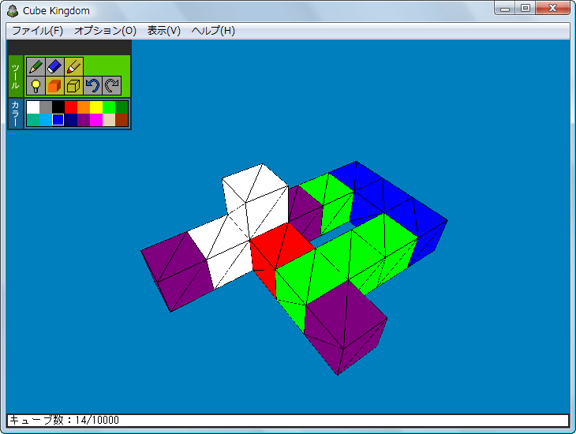Open the 表示(V) menu

(x=164, y=31)
